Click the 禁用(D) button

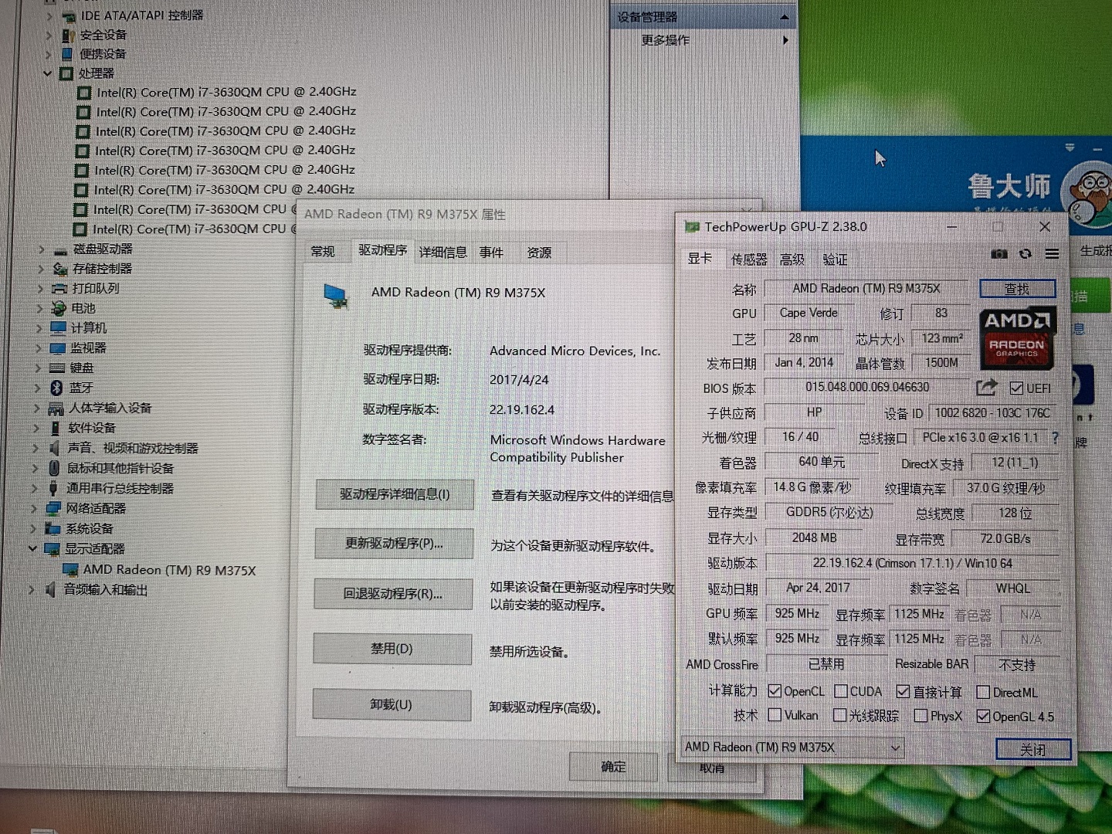[392, 649]
